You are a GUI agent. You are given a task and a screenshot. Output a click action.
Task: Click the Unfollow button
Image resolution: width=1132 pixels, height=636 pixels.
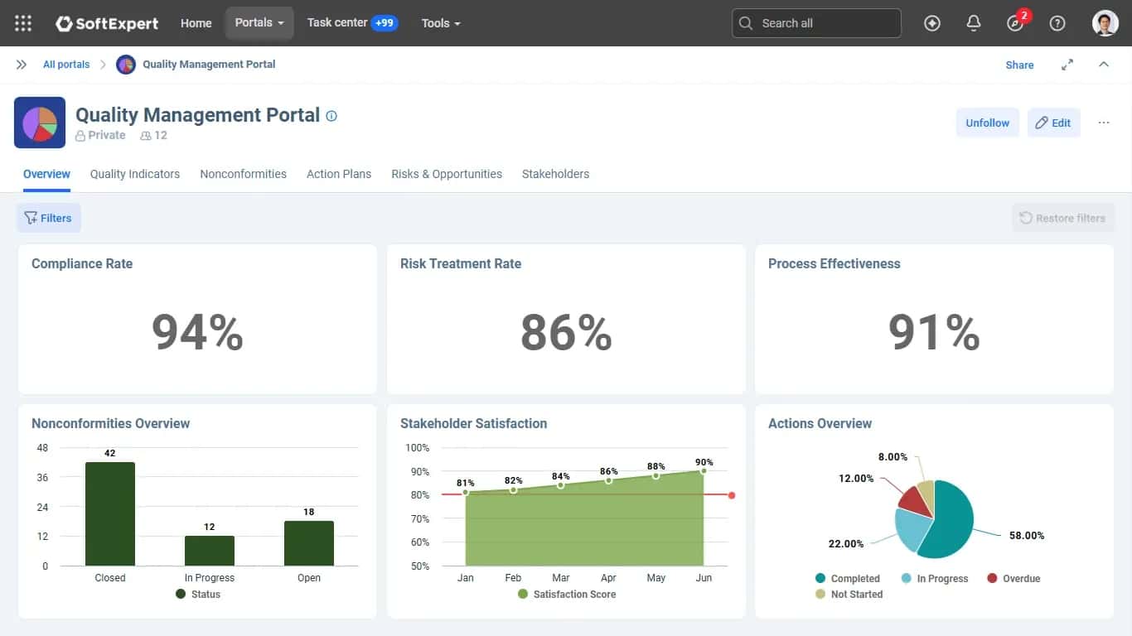(988, 123)
